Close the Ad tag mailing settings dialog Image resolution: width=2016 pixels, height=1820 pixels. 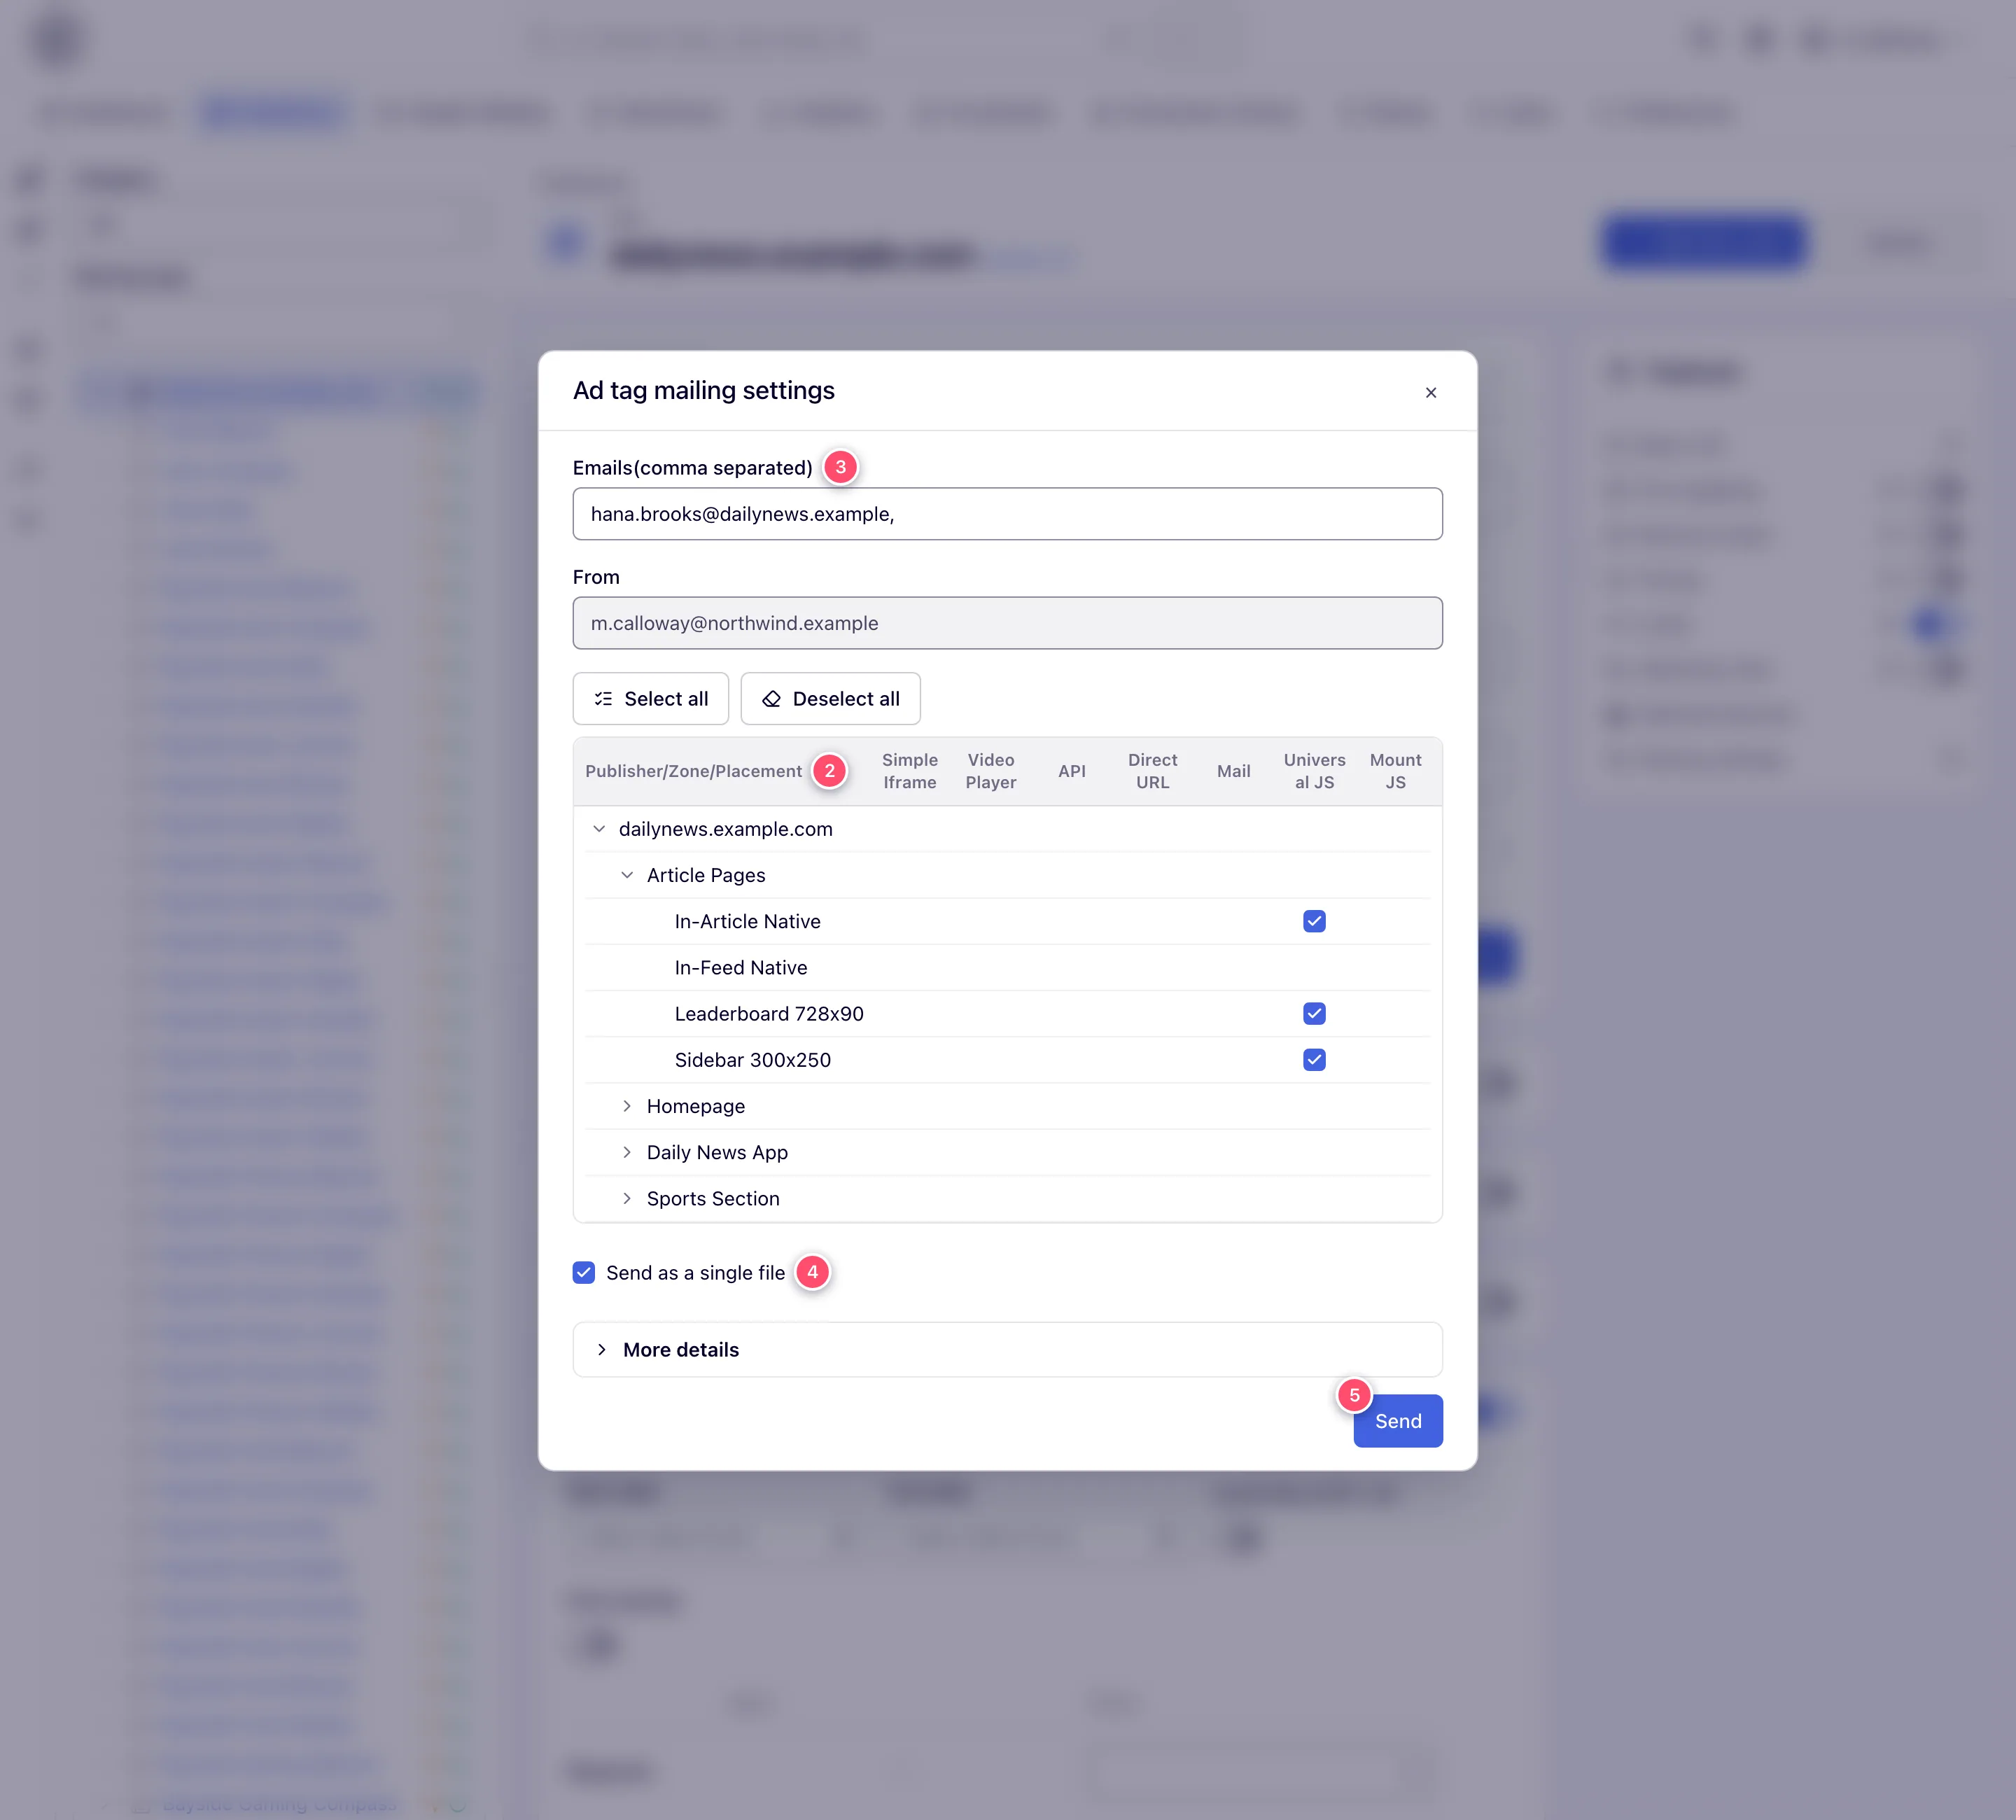click(1430, 392)
